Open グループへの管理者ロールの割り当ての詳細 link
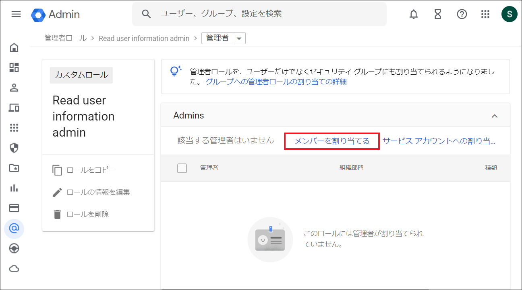The image size is (522, 290). (276, 82)
